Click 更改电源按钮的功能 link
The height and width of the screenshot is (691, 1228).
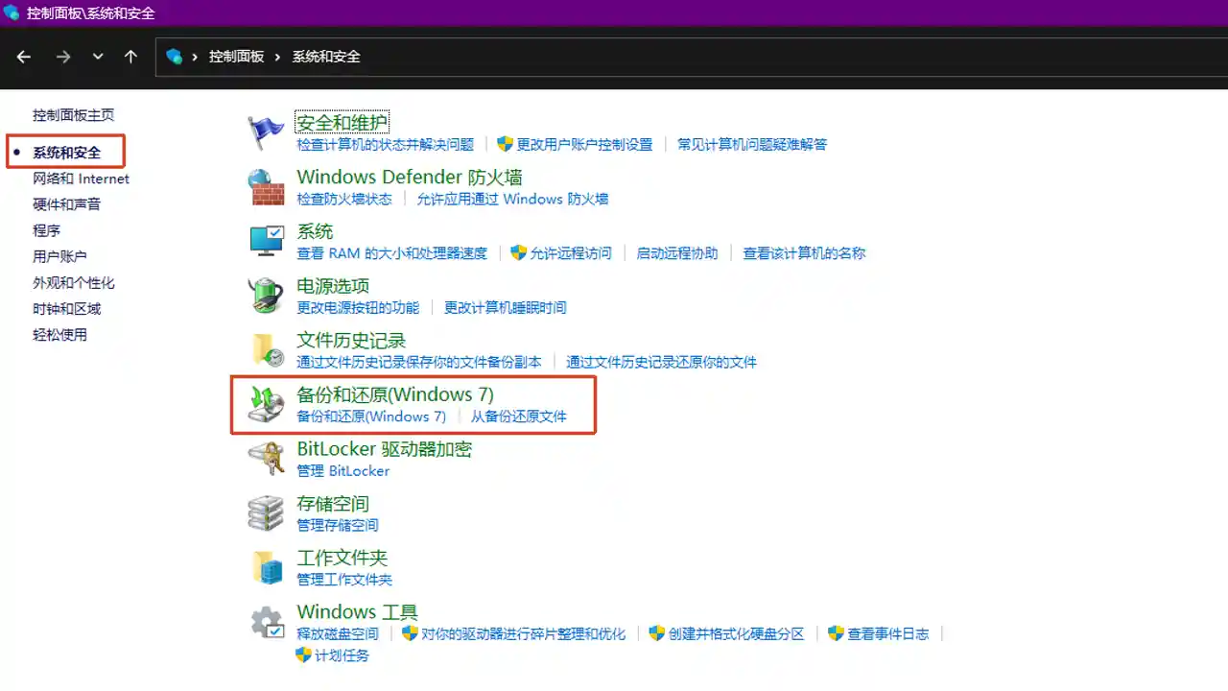pyautogui.click(x=358, y=308)
